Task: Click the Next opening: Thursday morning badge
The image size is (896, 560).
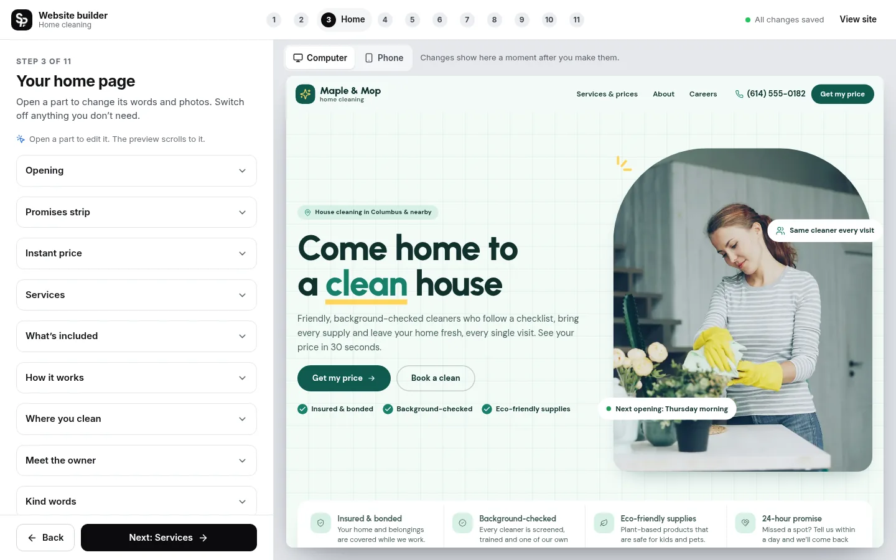Action: coord(667,409)
